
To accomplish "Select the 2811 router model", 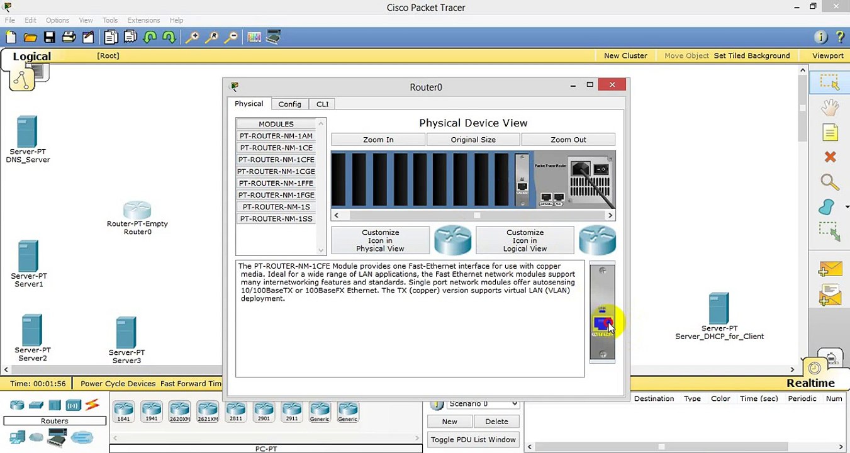I will coord(236,412).
